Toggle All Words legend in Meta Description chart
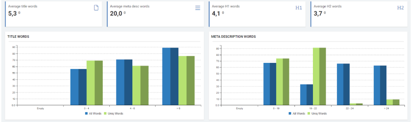The width and height of the screenshot is (412, 122). (x=297, y=113)
